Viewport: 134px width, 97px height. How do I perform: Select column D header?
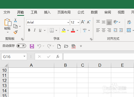point(100,65)
